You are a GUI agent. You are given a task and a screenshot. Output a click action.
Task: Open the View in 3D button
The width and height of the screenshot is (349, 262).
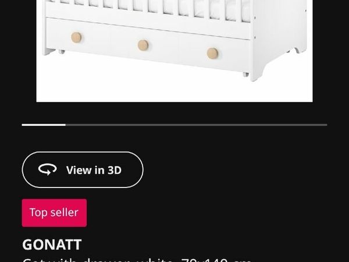click(x=83, y=170)
